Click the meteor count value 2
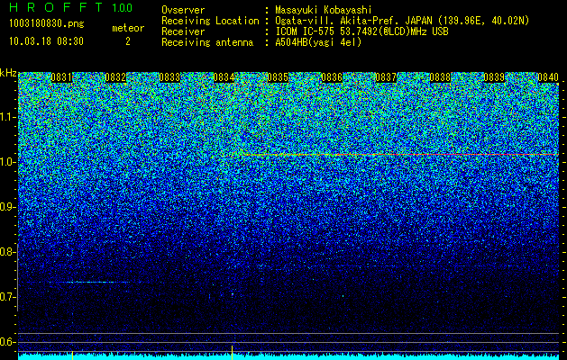 (x=128, y=41)
